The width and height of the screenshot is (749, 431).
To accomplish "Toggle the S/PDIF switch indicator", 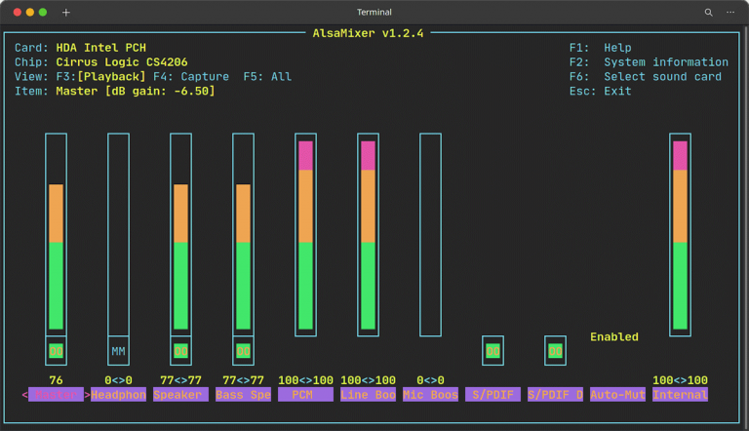I will [x=493, y=351].
